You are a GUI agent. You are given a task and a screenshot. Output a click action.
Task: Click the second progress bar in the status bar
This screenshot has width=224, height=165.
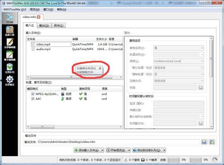[195, 160]
